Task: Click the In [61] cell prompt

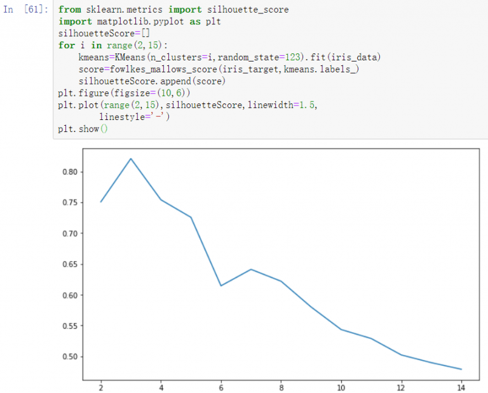Action: click(x=26, y=10)
